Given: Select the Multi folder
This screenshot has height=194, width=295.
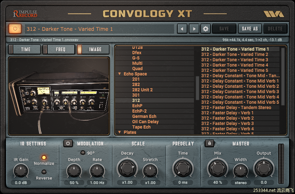Looking at the screenshot, I should 137,63.
